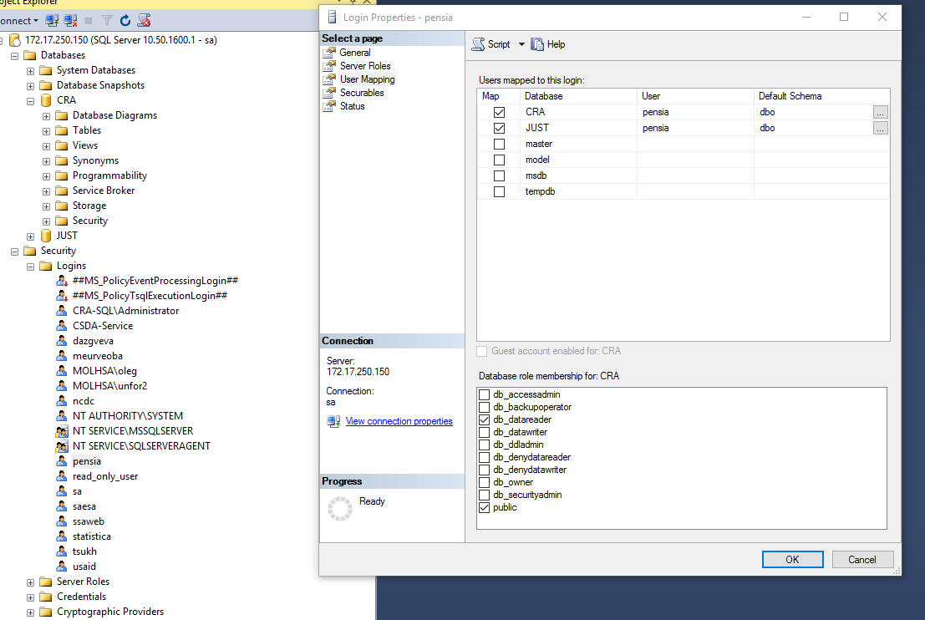Select the pensia login icon
This screenshot has width=925, height=620.
pos(62,461)
